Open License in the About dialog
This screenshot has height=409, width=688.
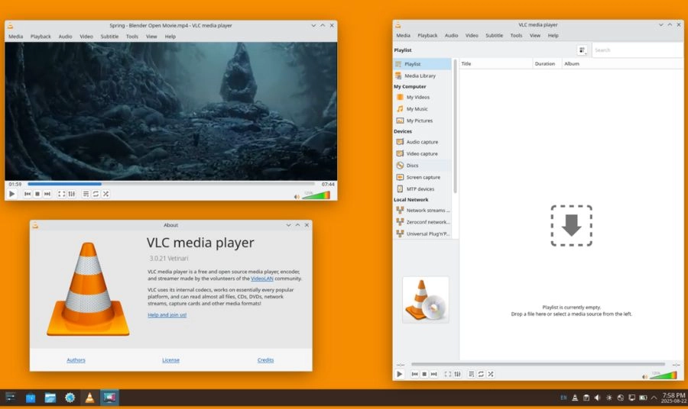(170, 360)
